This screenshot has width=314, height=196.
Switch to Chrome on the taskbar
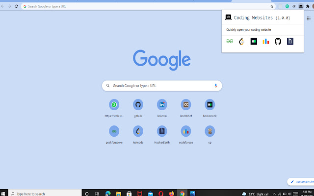click(x=182, y=194)
